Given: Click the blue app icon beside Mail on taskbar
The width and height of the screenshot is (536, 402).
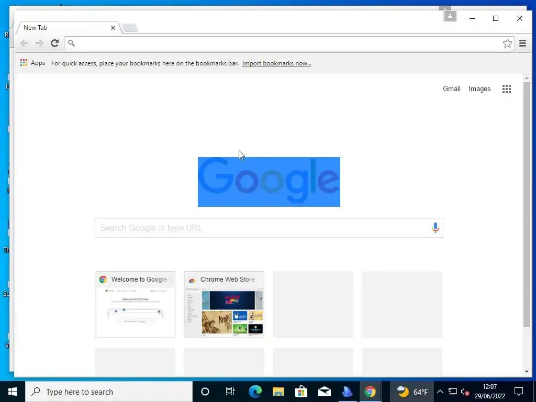Looking at the screenshot, I should coord(347,392).
